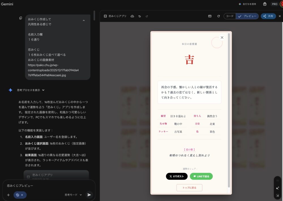
Task: Undo the last canvas change
Action: (139, 16)
